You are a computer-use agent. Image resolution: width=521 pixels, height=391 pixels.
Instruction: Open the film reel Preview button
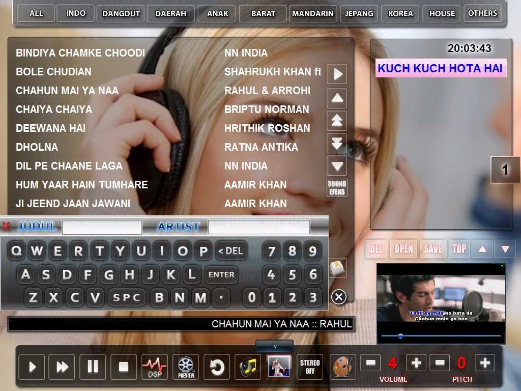point(186,367)
